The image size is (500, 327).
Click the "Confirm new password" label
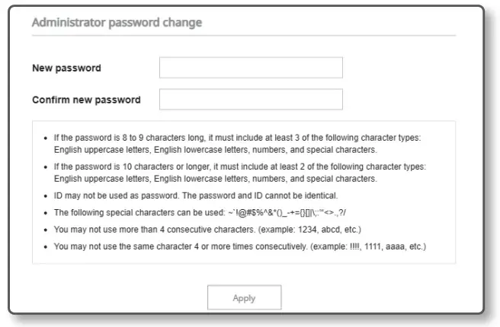(86, 100)
